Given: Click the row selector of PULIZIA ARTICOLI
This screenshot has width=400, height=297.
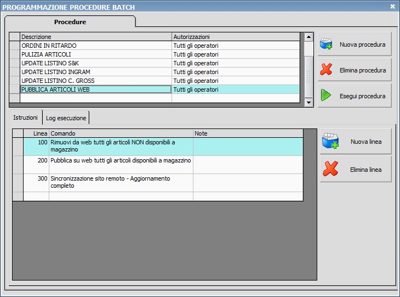Looking at the screenshot, I should 15,54.
